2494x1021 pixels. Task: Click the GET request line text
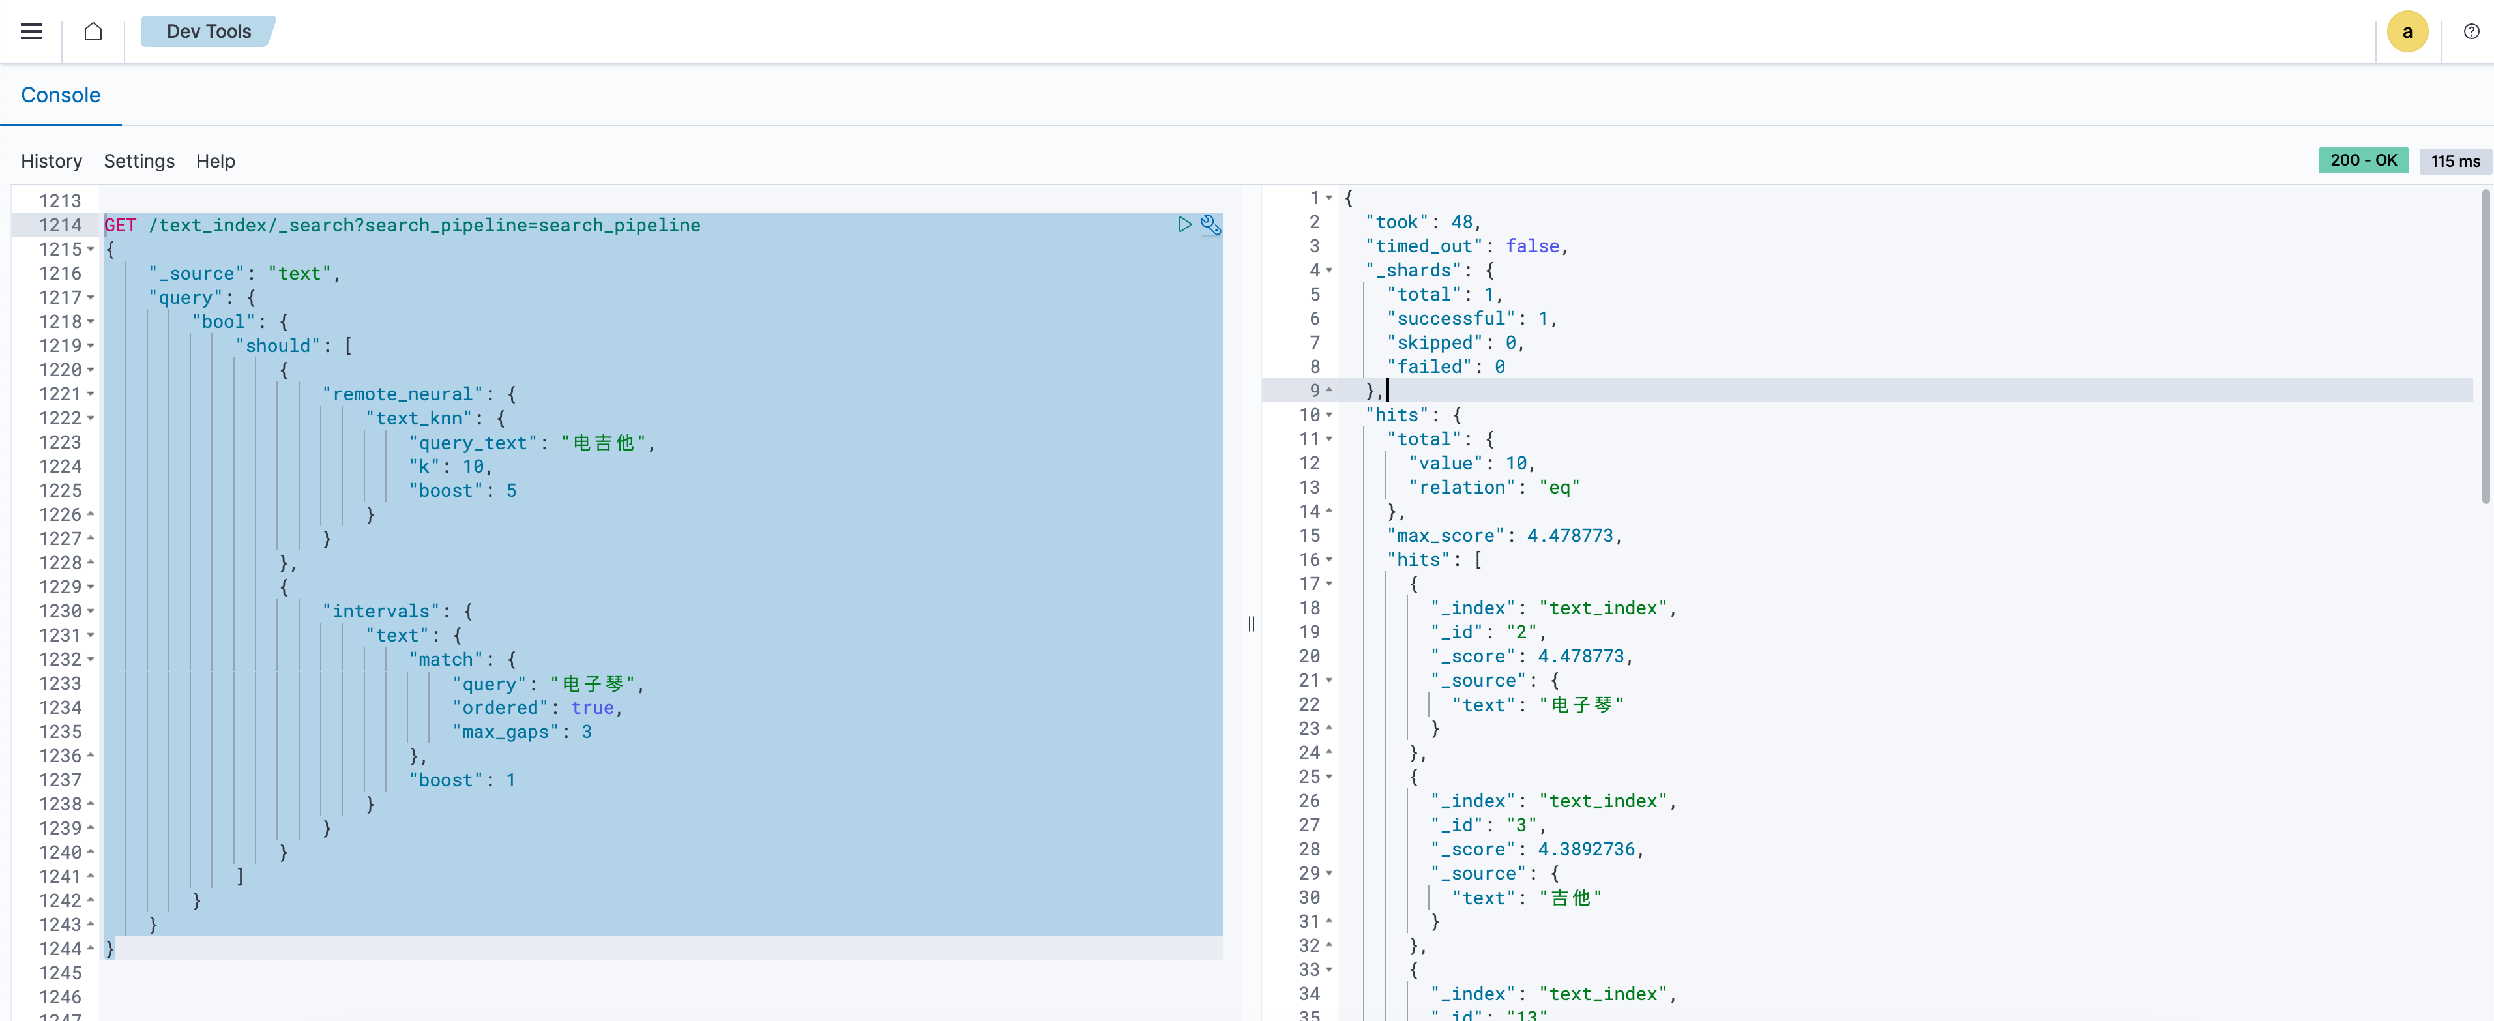(402, 225)
